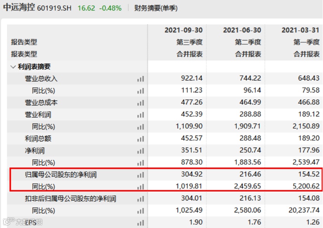Viewport: 323px width, 228px height.
Task: Open chart icon for EPS row
Action: click(x=140, y=223)
